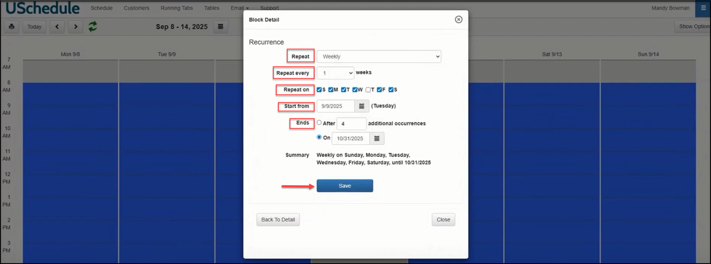Toggle the Sunday checkbox in Repeat on
Image resolution: width=711 pixels, height=264 pixels.
click(x=319, y=90)
